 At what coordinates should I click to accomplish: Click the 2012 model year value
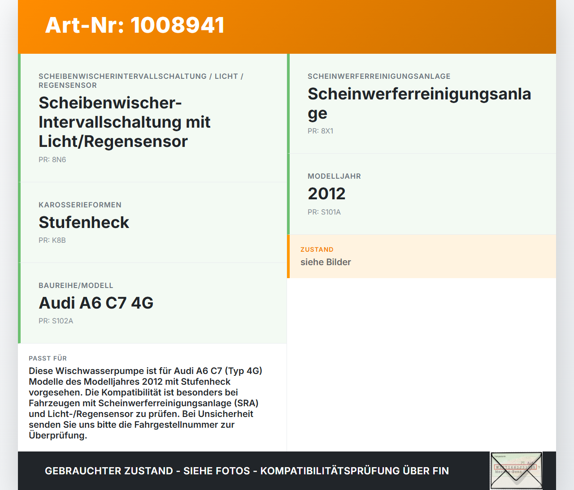click(326, 193)
